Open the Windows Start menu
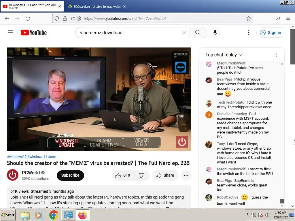This screenshot has width=295, height=221. tap(8, 215)
